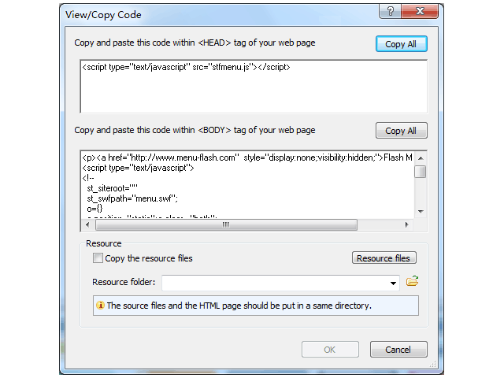Click the vertical scrollbar up arrow
The height and width of the screenshot is (378, 504).
tap(421, 157)
